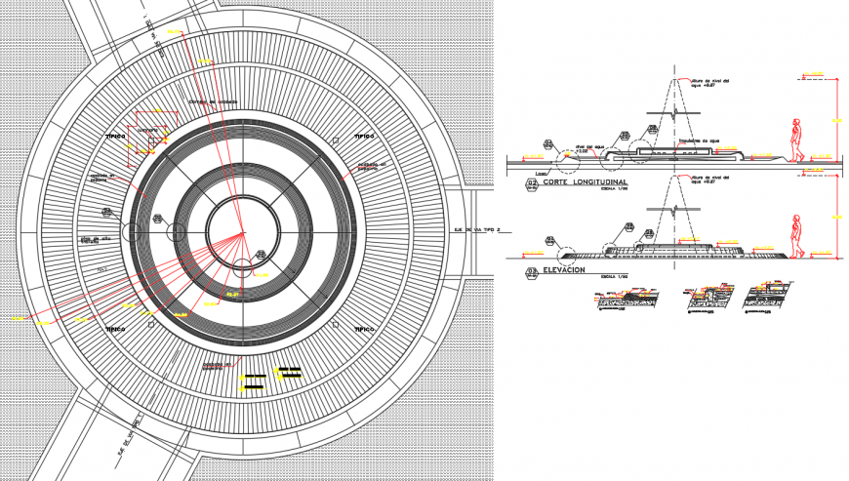Click the lower-right TIPICO label in plan
The width and height of the screenshot is (849, 481).
[x=364, y=330]
